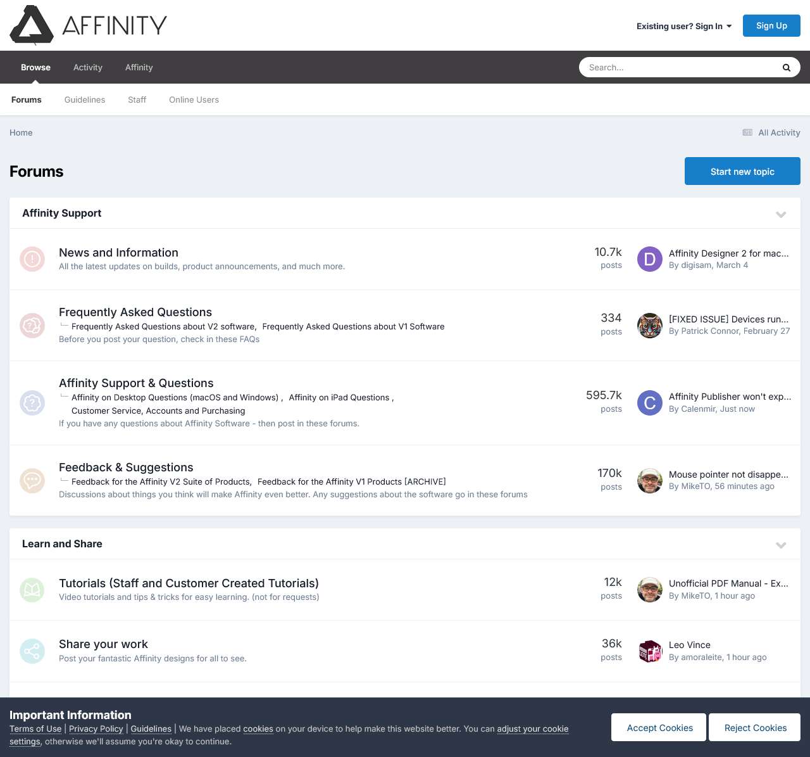Click the cookies link in banner
The image size is (810, 757).
tap(258, 728)
